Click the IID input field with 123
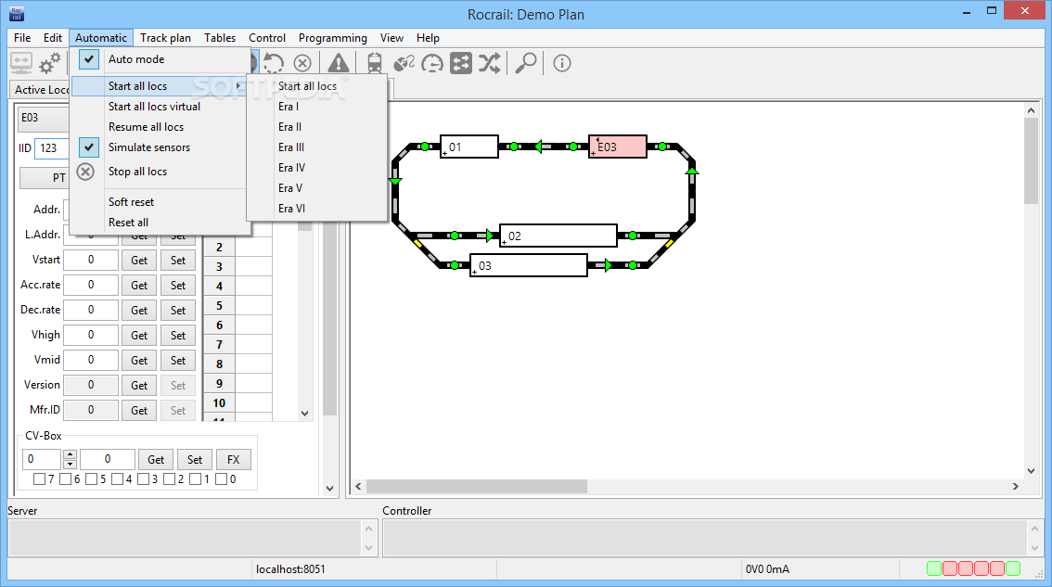This screenshot has height=587, width=1052. 52,147
